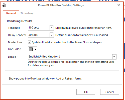Click the border line checkbox label text
125x100 pixels.
click(x=67, y=42)
